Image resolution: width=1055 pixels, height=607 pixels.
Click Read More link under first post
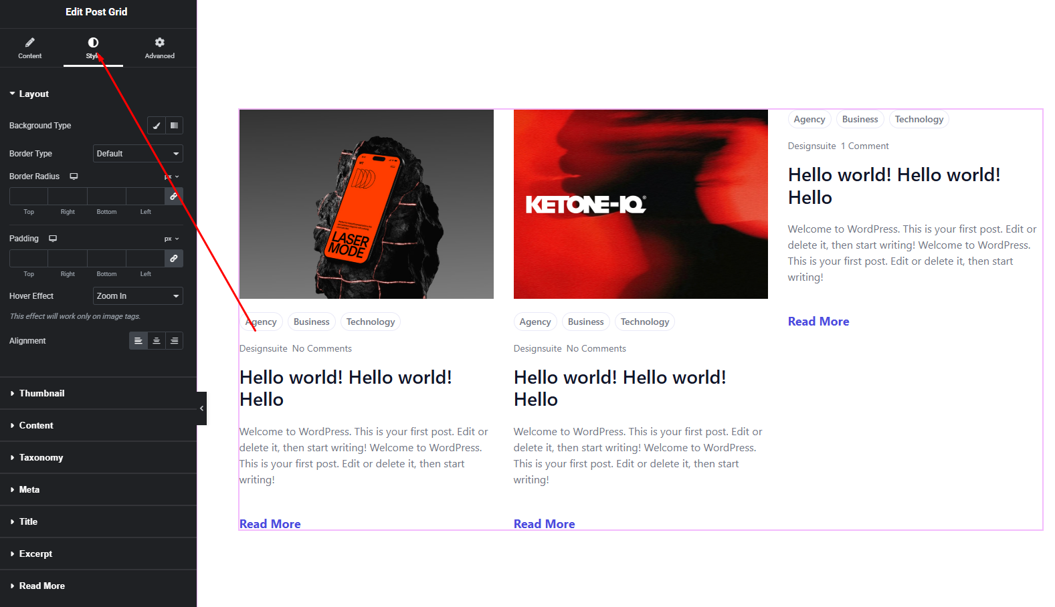coord(270,524)
